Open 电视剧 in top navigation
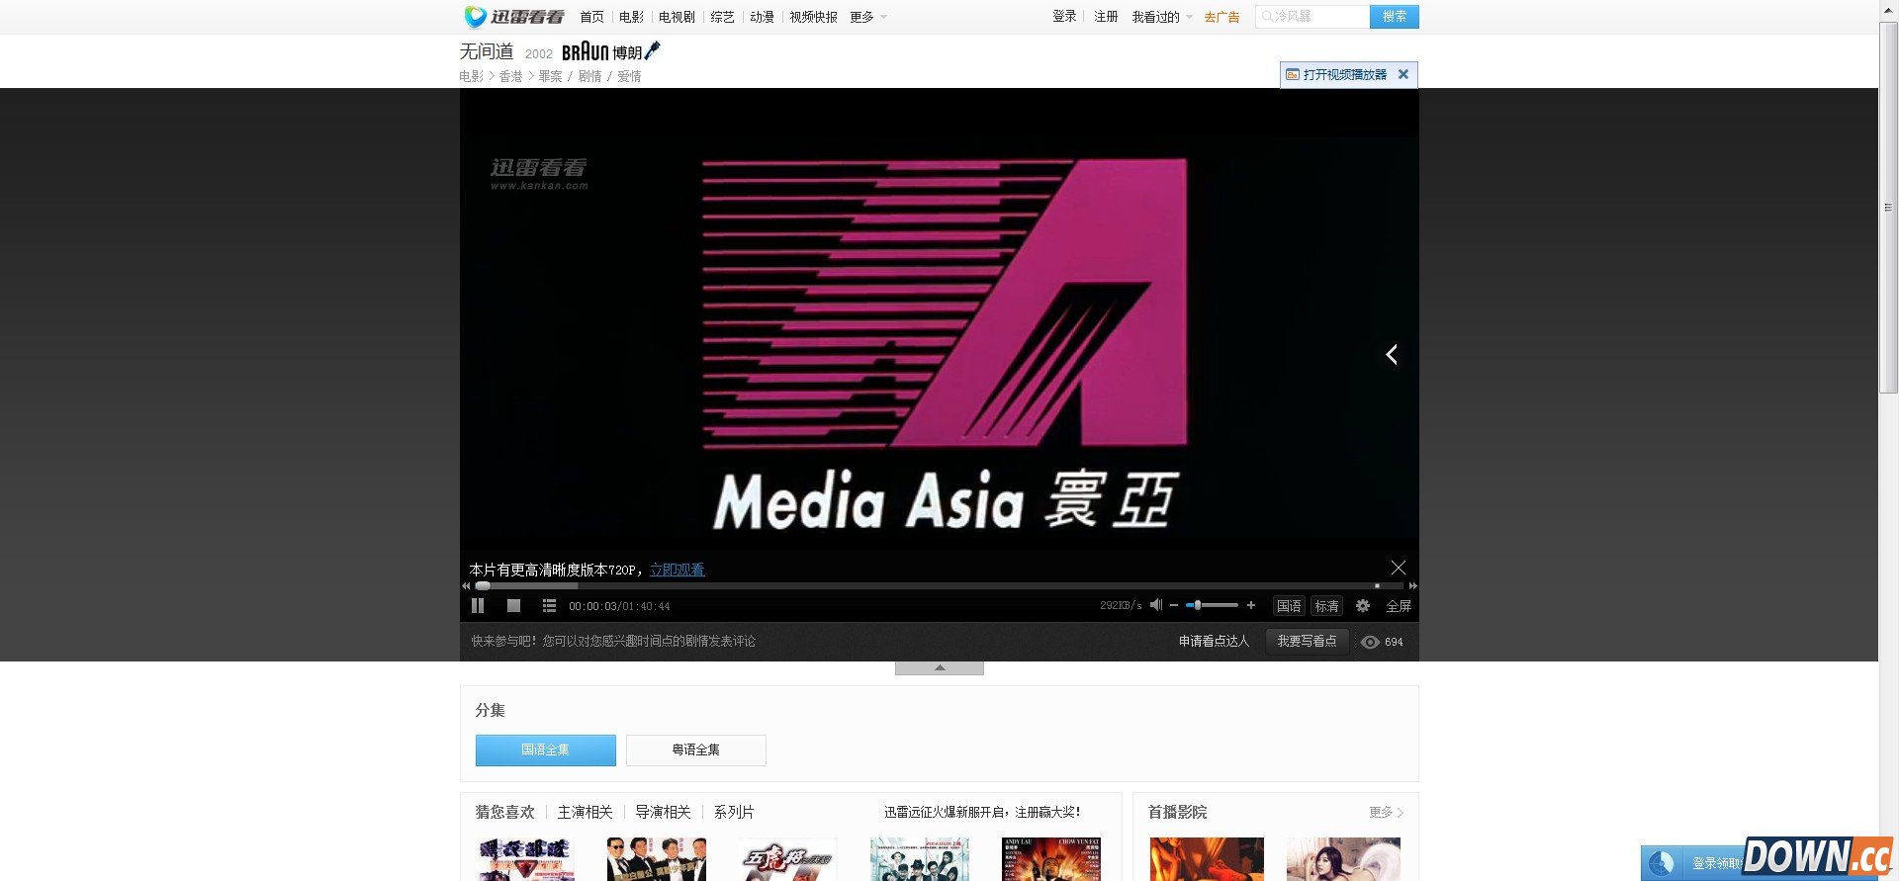The height and width of the screenshot is (881, 1899). [677, 17]
